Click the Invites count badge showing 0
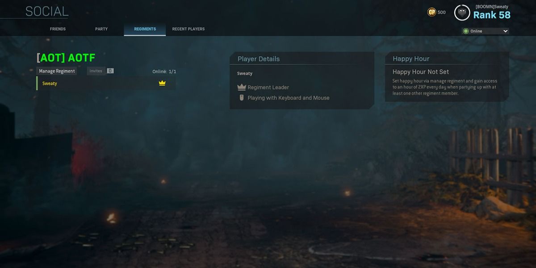Screen dimensions: 536x268 coord(110,71)
